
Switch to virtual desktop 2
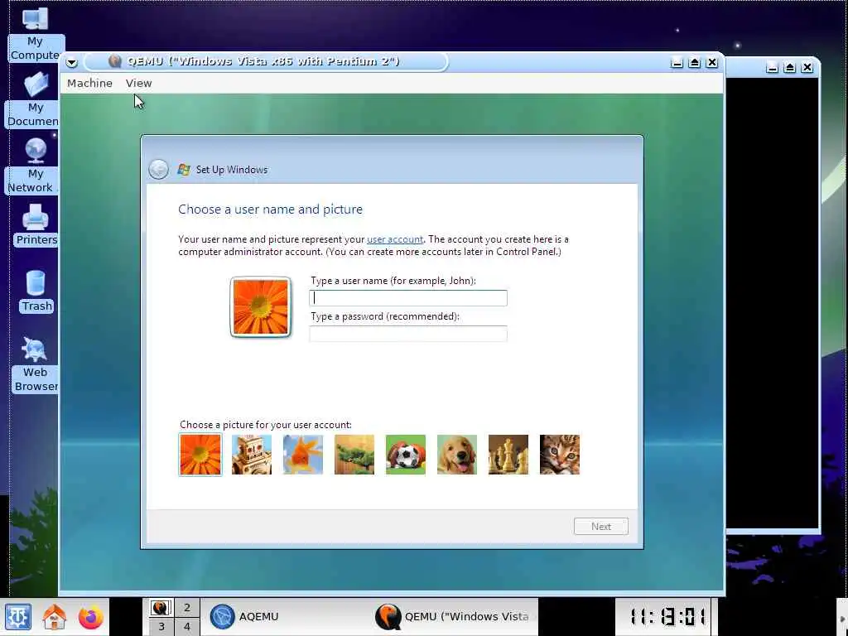(187, 608)
